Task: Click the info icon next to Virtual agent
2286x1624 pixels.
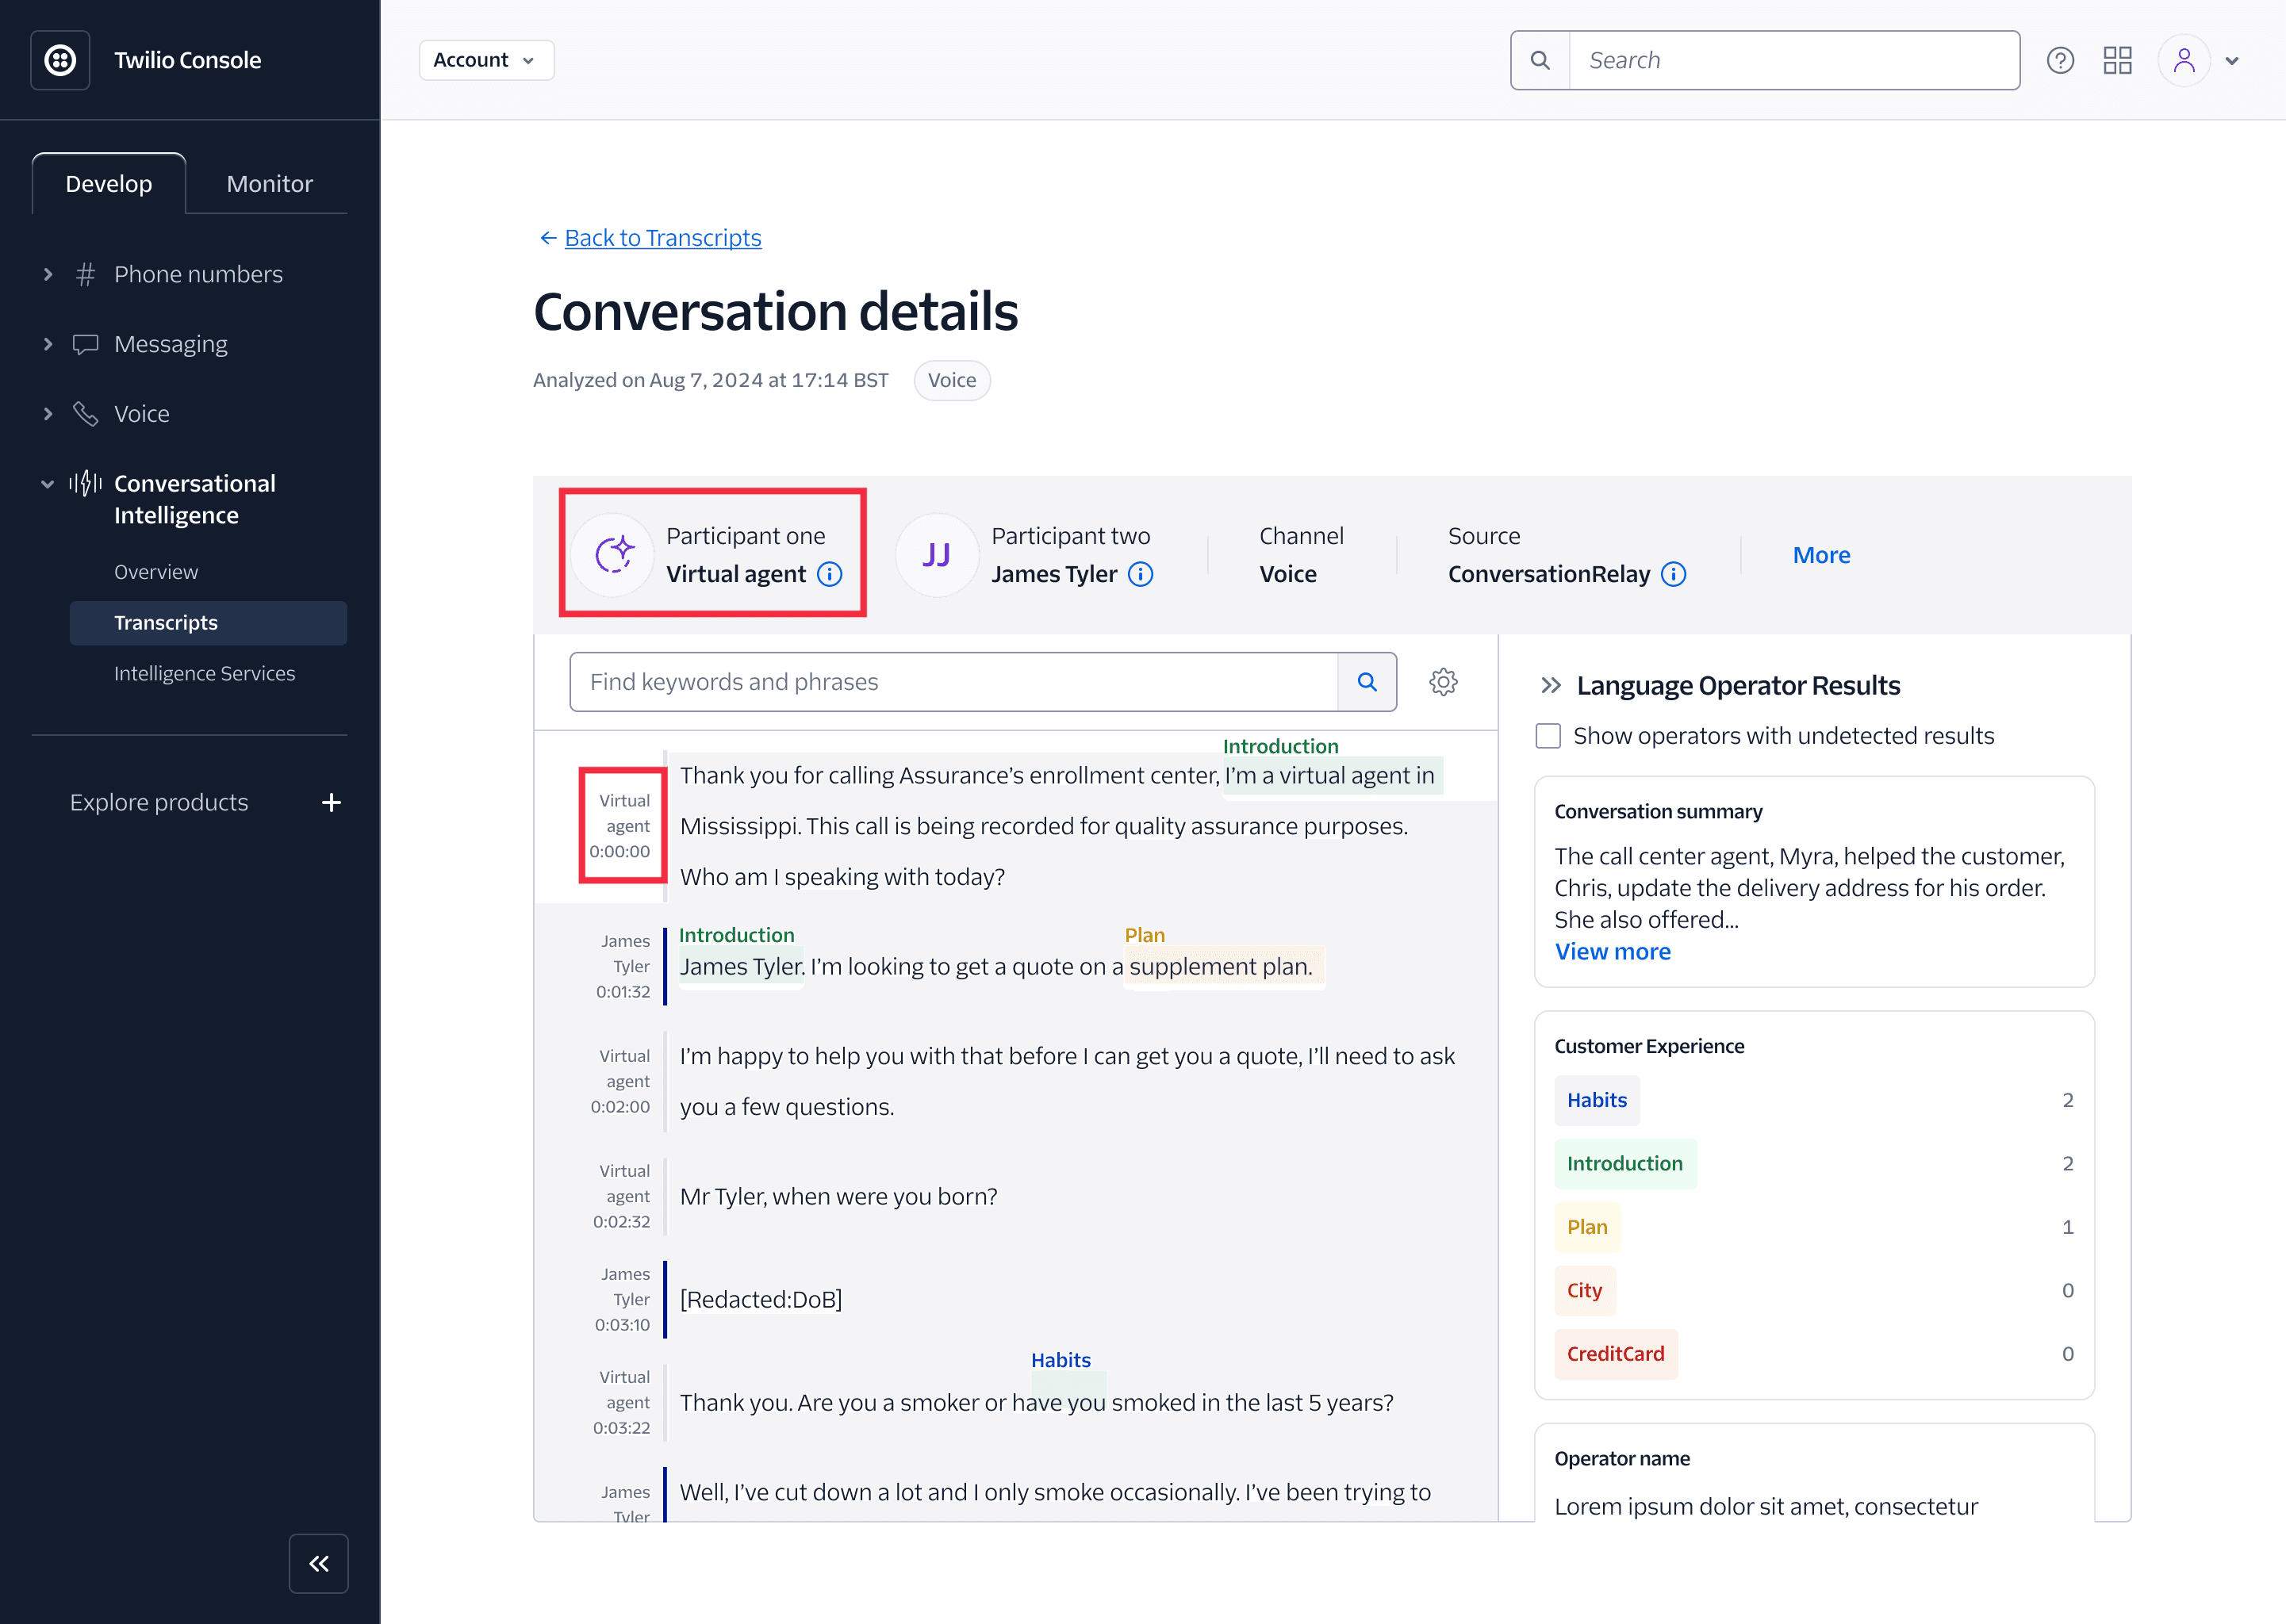Action: [x=829, y=574]
